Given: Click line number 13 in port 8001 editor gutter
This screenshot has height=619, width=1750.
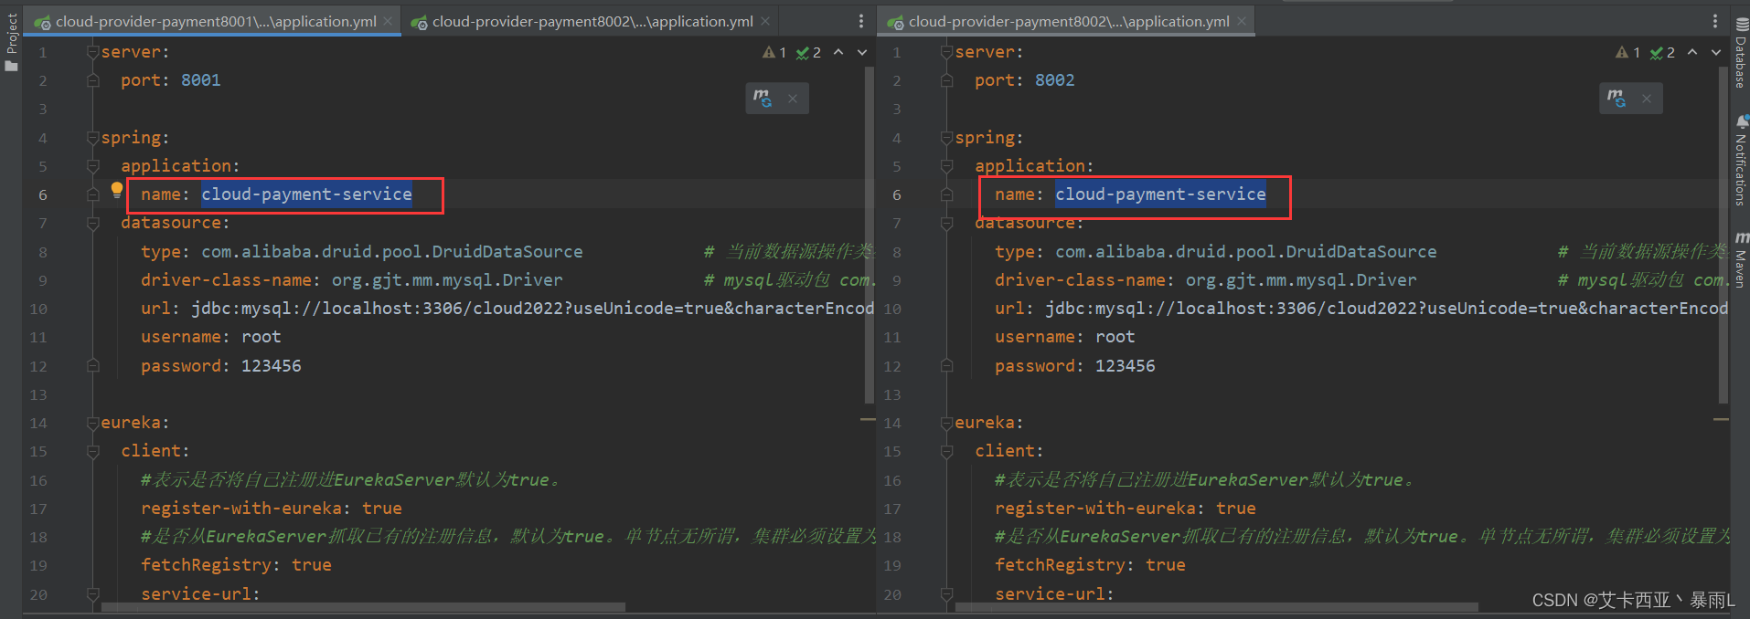Looking at the screenshot, I should tap(38, 394).
